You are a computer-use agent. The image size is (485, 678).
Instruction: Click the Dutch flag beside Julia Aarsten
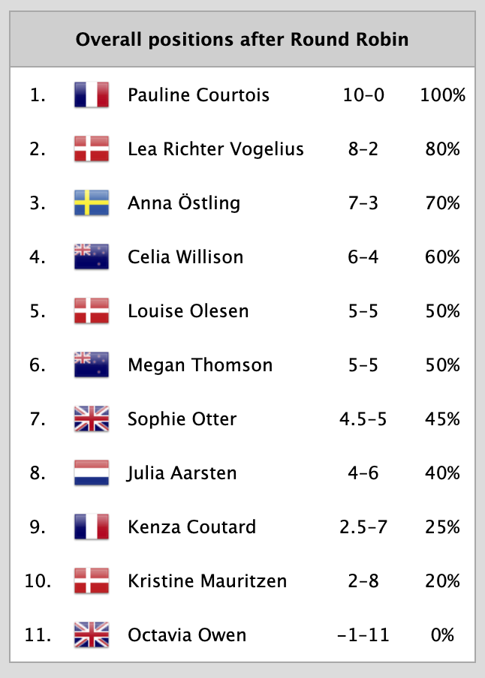tap(92, 473)
